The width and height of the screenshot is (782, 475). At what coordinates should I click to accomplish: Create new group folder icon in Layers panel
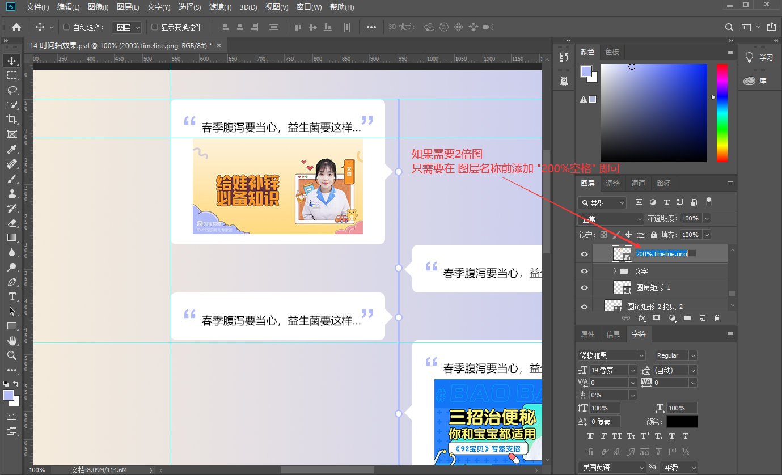pos(687,319)
